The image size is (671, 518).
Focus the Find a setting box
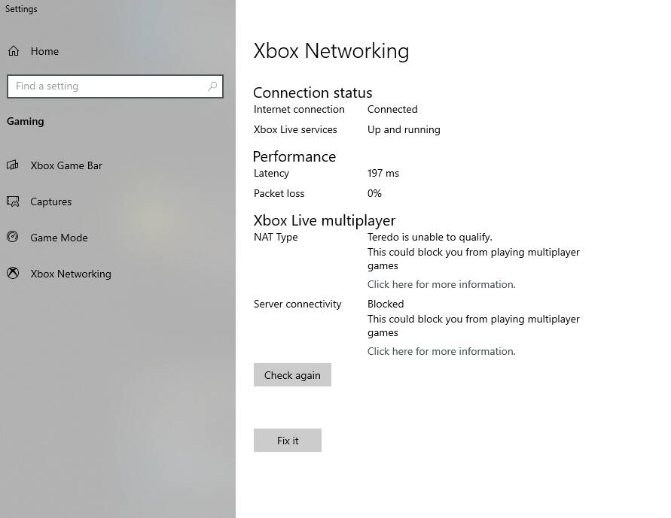click(x=115, y=86)
